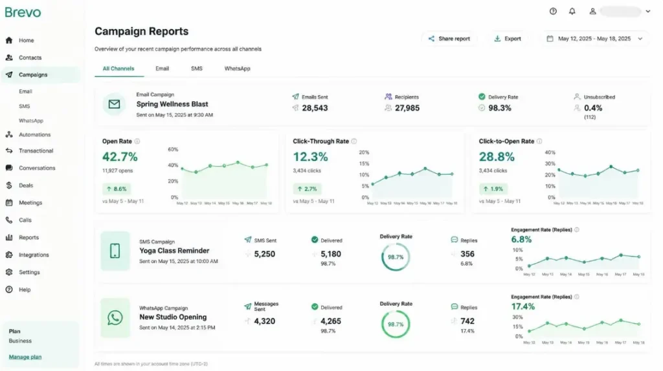Click the Click-Through Rate info icon

pyautogui.click(x=354, y=142)
